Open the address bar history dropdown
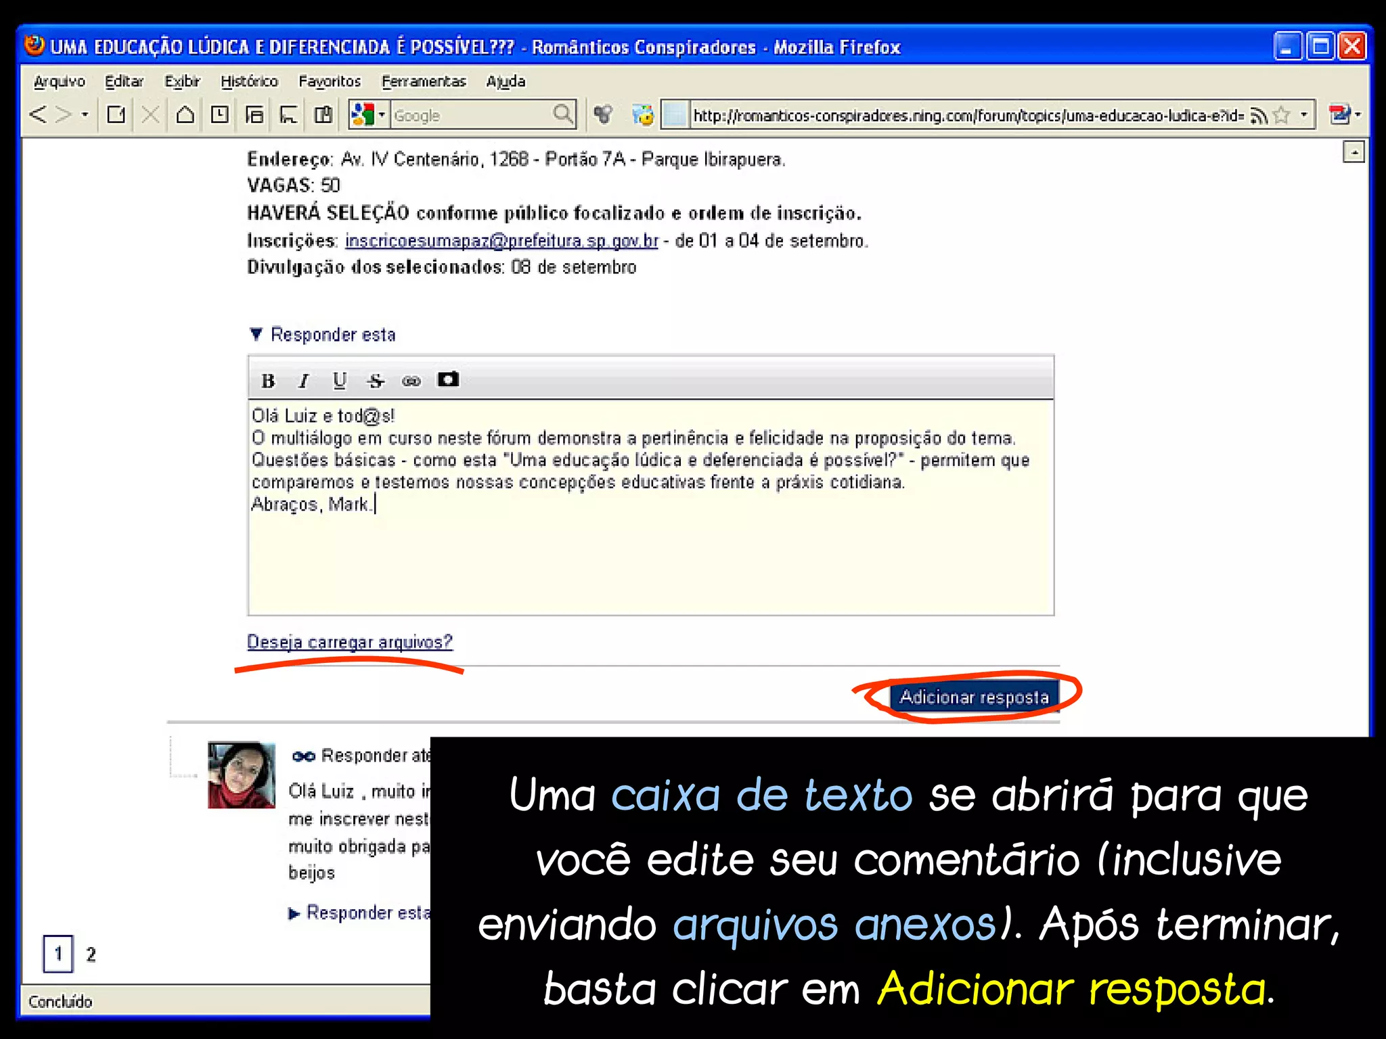The image size is (1386, 1039). (1304, 115)
